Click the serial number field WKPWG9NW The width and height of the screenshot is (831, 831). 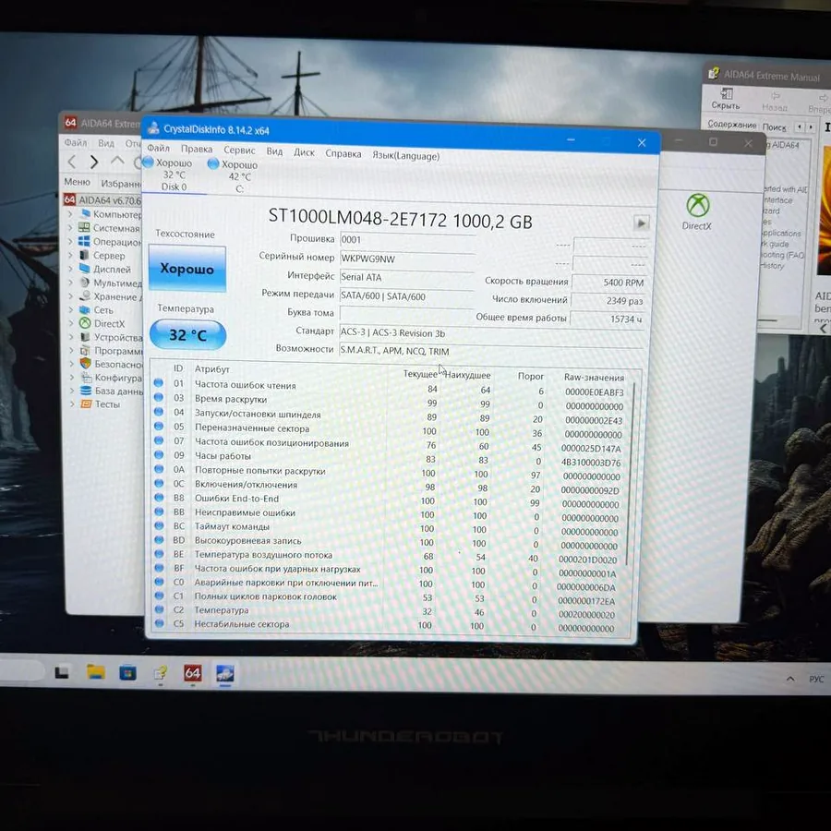coord(406,259)
